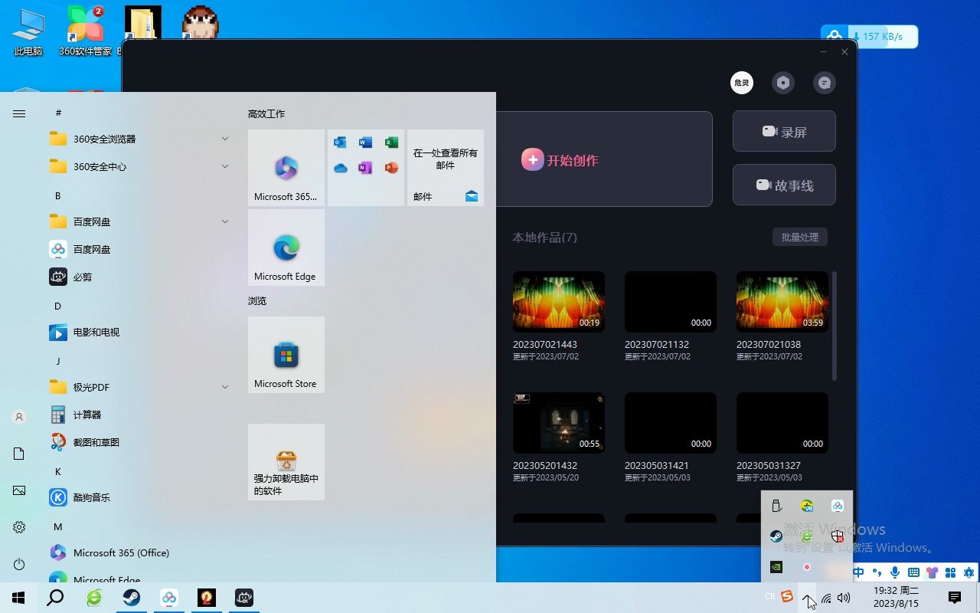Open project thumbnail 202305031327

(x=782, y=422)
